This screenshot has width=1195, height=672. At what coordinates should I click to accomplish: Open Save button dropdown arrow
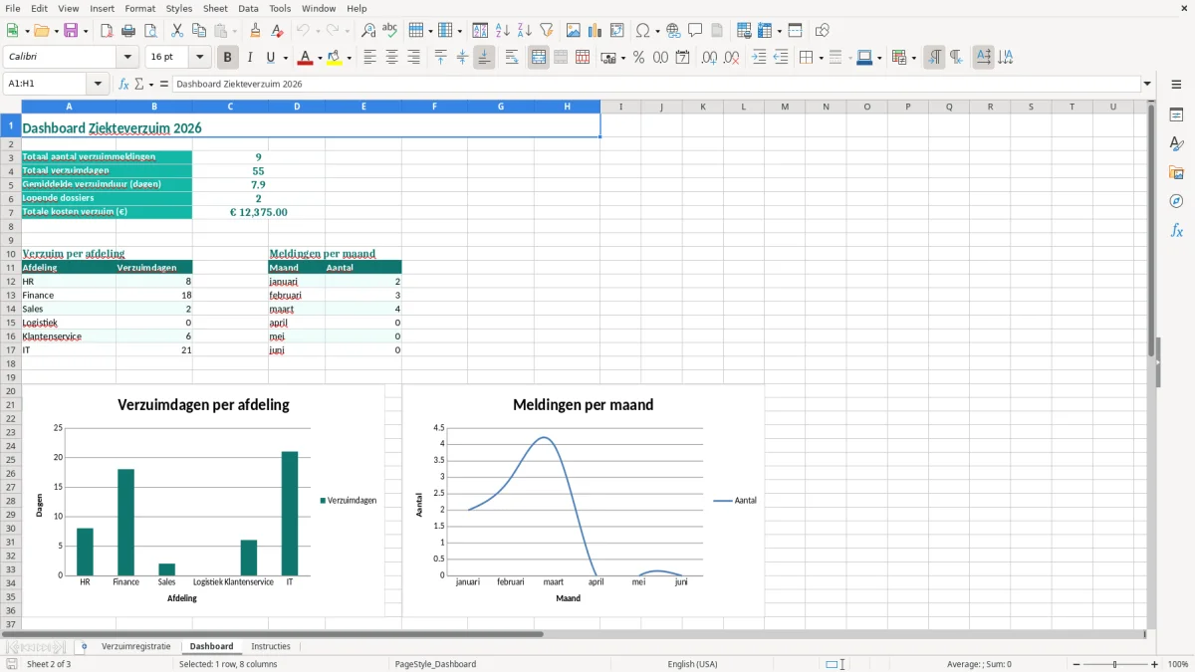point(85,31)
